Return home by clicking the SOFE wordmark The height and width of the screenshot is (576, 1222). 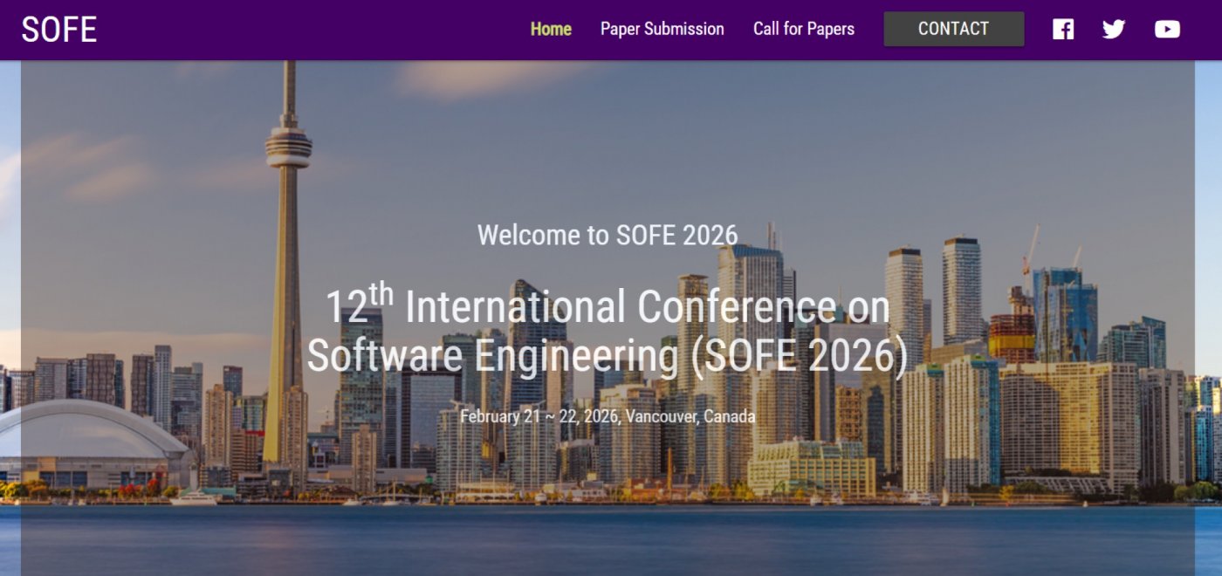pos(61,29)
